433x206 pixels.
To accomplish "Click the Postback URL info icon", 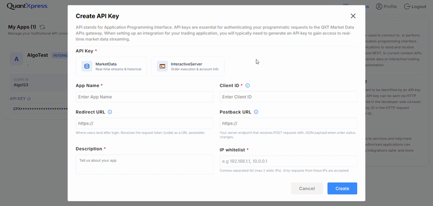I will tap(256, 112).
